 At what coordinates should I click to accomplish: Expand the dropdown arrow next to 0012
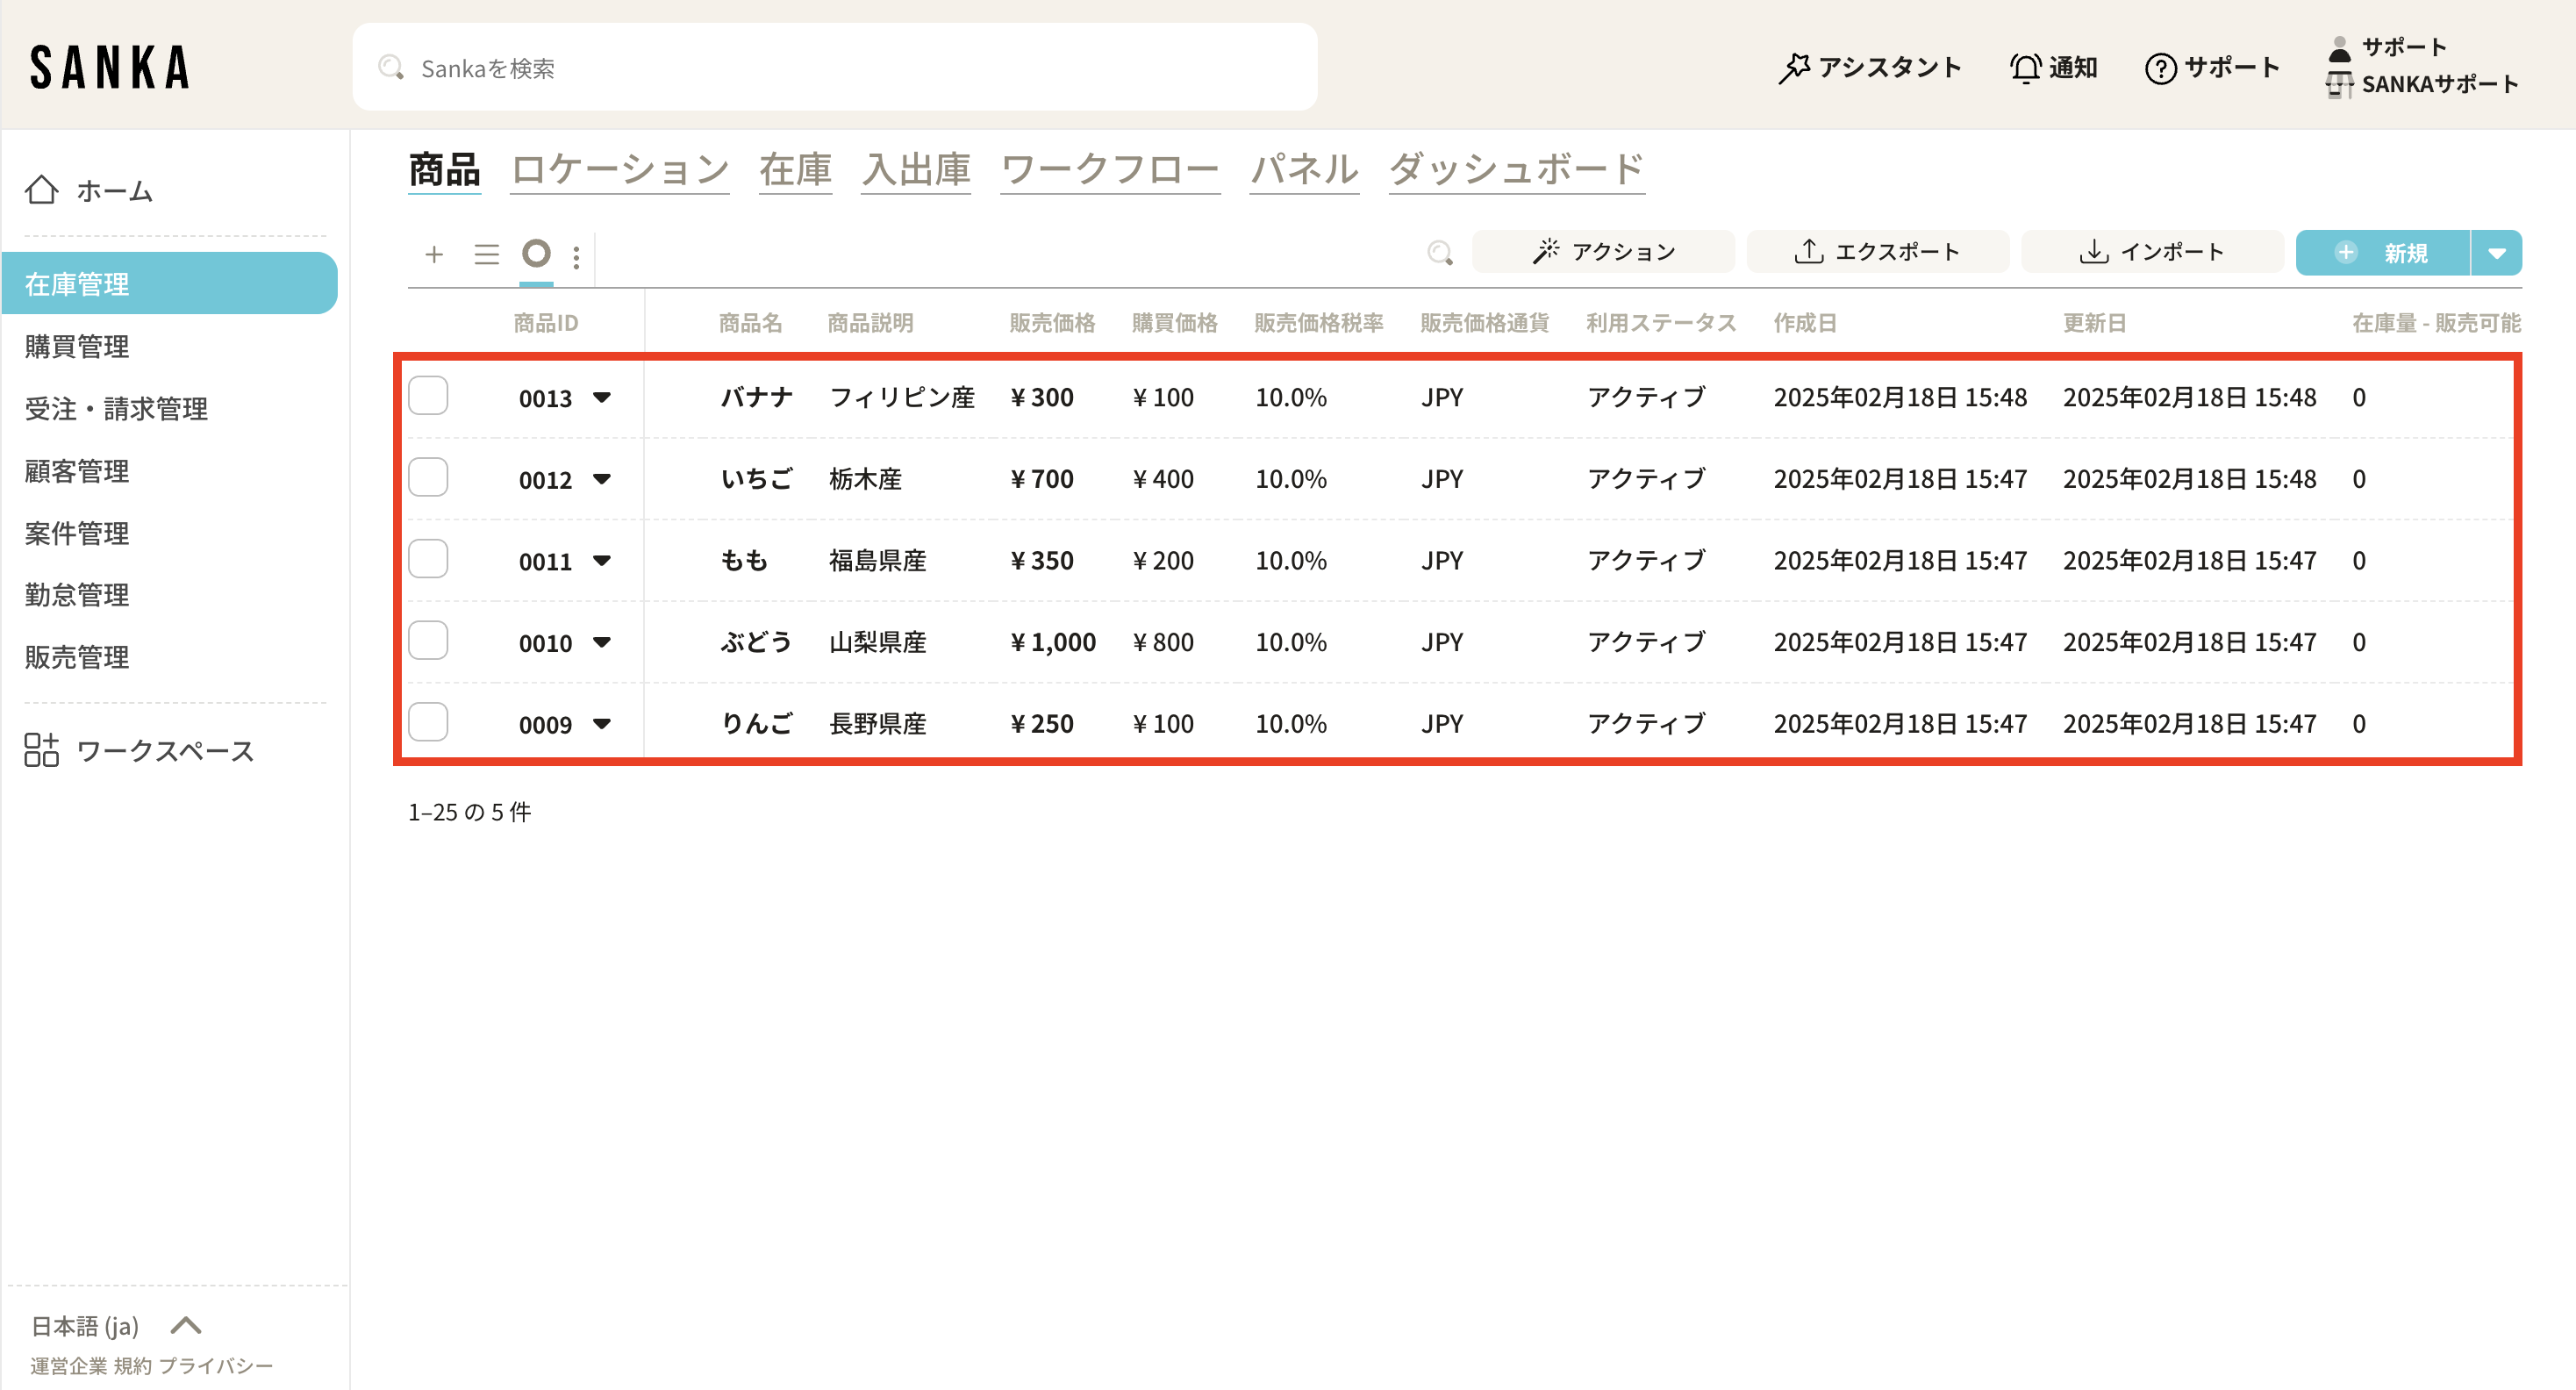click(601, 479)
